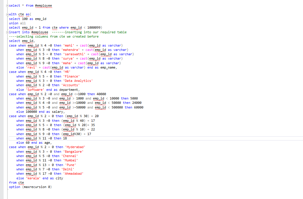The image size is (303, 199).
Task: Click the string 'Delhi'
Action: pyautogui.click(x=68, y=169)
